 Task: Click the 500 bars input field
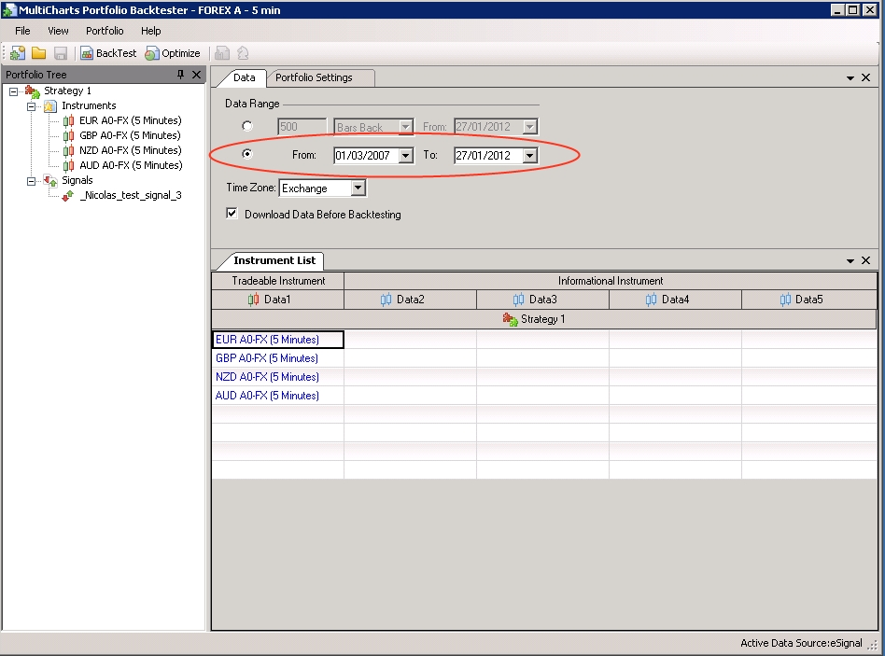[x=302, y=127]
